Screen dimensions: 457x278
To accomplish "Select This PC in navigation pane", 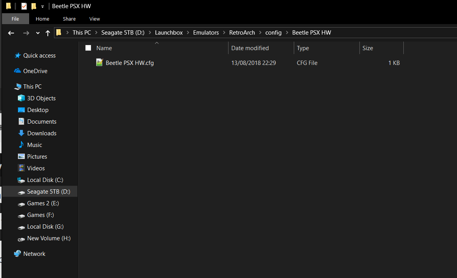I will [x=32, y=87].
